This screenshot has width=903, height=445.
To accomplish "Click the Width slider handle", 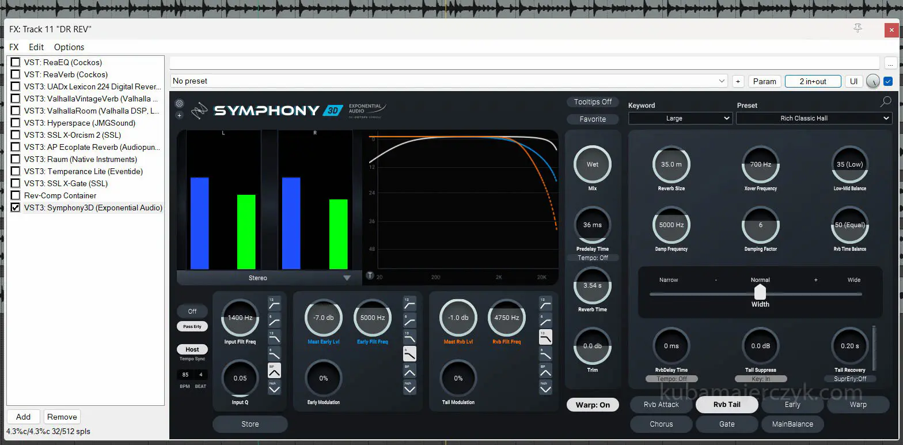I will pos(760,292).
